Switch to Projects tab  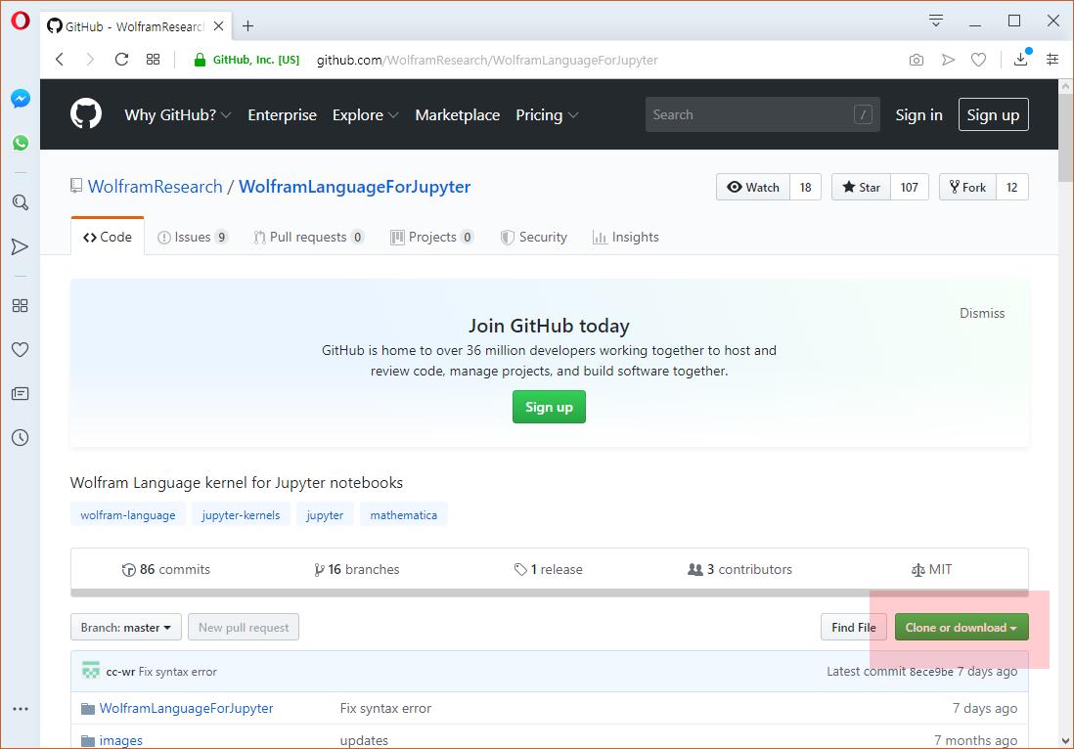coord(431,237)
